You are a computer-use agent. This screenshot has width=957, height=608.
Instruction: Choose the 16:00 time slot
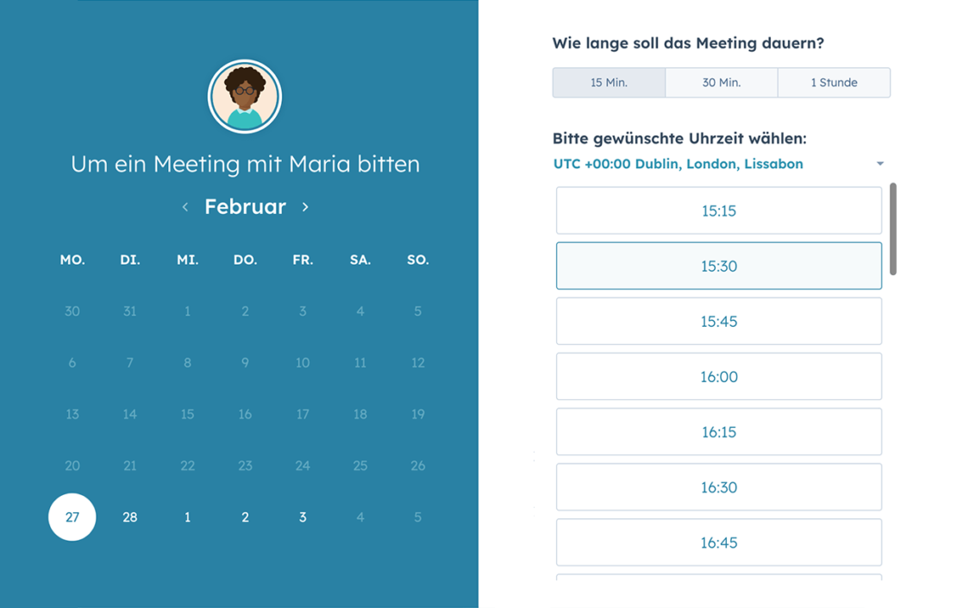coord(718,376)
